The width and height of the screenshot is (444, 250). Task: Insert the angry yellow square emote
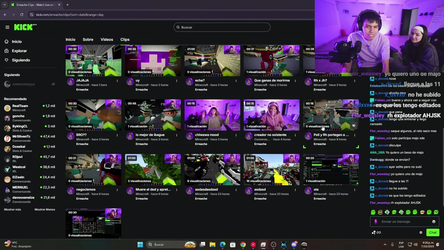(380, 212)
